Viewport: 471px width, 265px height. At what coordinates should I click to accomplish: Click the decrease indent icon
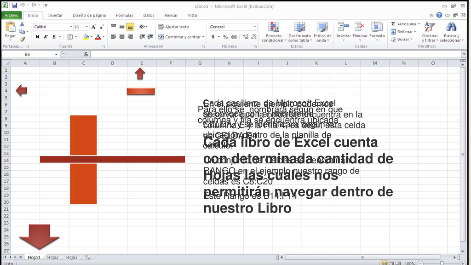point(142,37)
